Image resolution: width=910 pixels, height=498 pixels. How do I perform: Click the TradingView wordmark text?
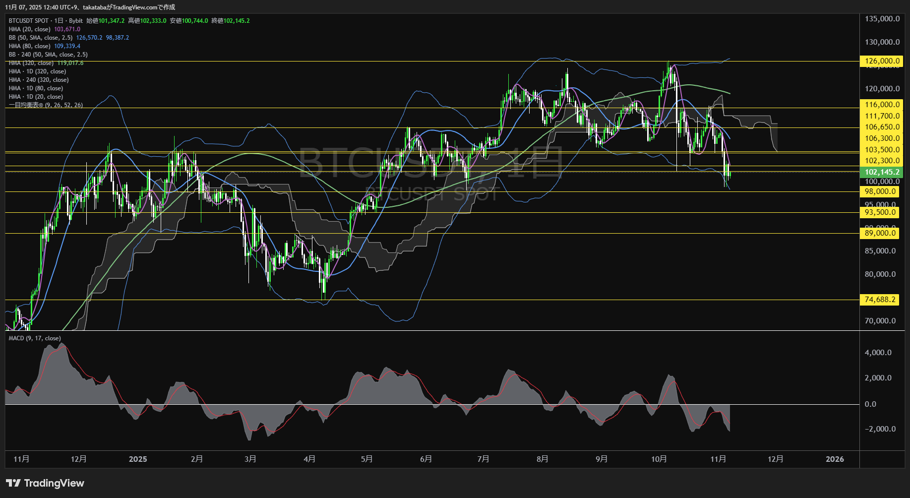(x=54, y=483)
